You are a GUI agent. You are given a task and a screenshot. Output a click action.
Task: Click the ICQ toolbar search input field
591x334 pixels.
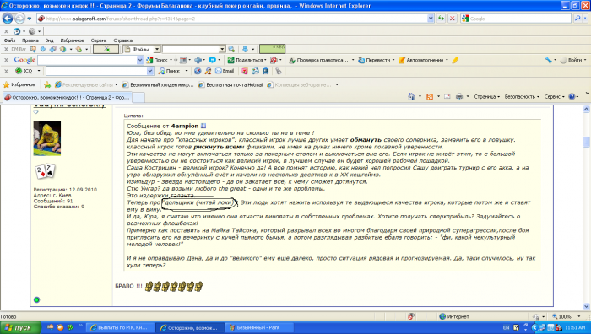(96, 71)
